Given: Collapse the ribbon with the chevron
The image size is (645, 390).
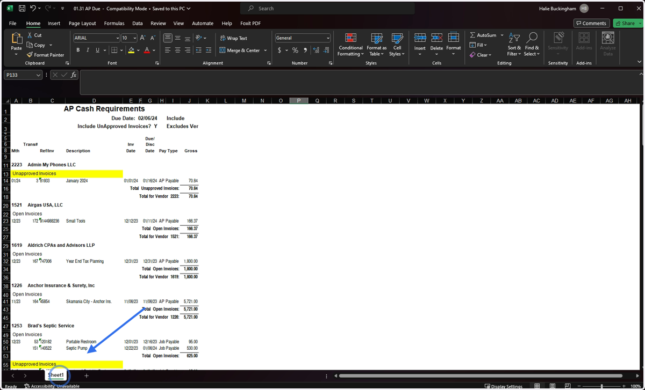Looking at the screenshot, I should point(639,62).
